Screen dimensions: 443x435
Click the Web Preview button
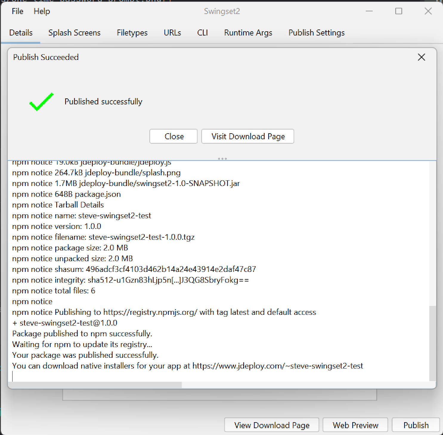coord(355,425)
